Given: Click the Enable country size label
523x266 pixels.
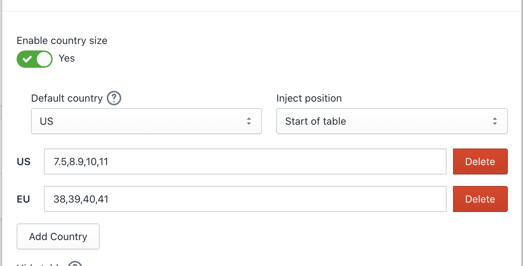Looking at the screenshot, I should (x=62, y=40).
